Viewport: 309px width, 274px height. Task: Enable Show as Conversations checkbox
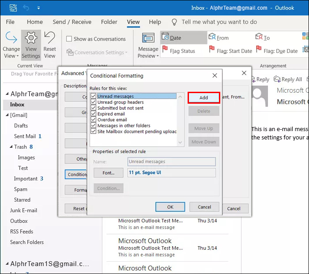(69, 39)
